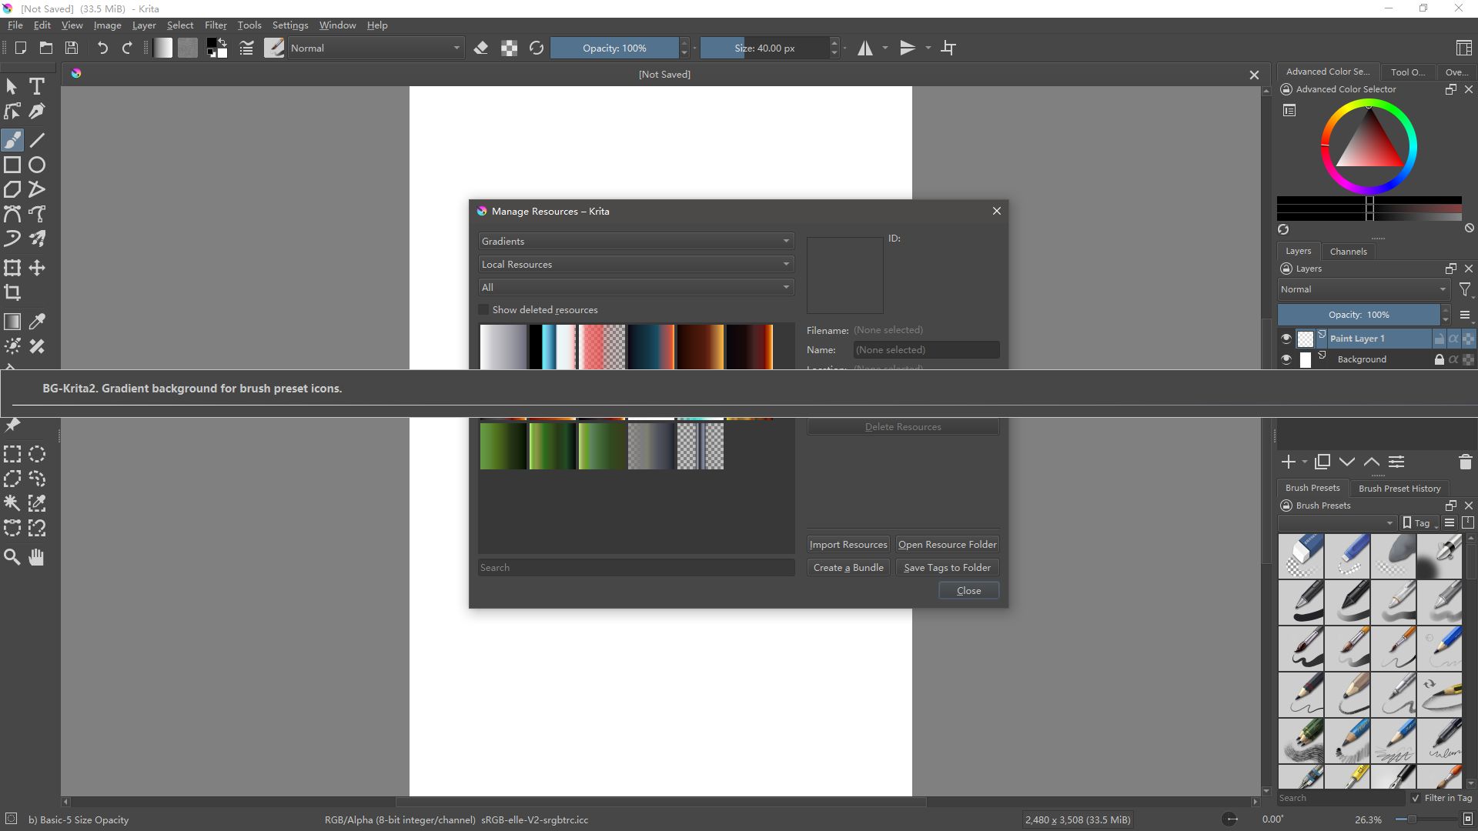Select the Ellipse tool
1478x831 pixels.
(x=37, y=165)
